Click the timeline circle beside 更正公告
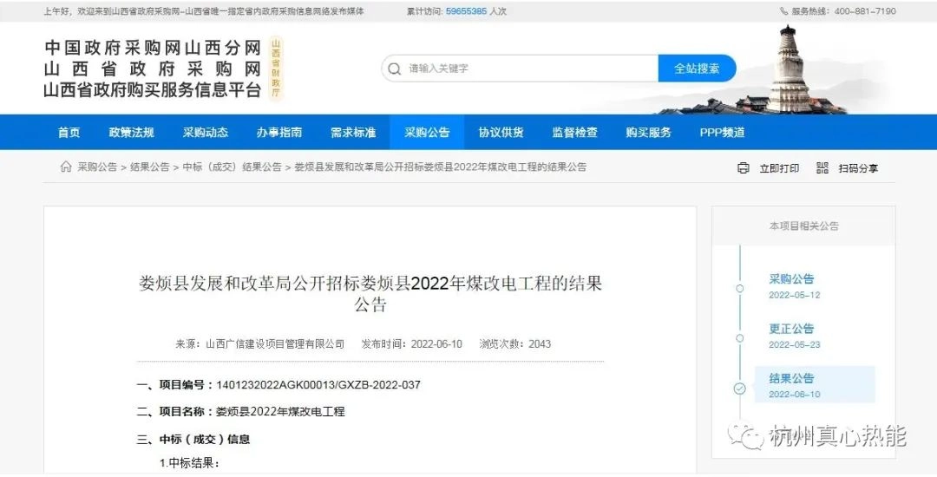 pos(739,337)
